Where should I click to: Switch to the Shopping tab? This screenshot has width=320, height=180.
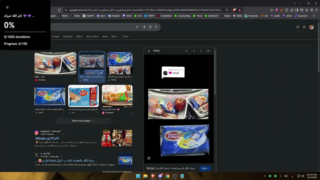tap(67, 36)
